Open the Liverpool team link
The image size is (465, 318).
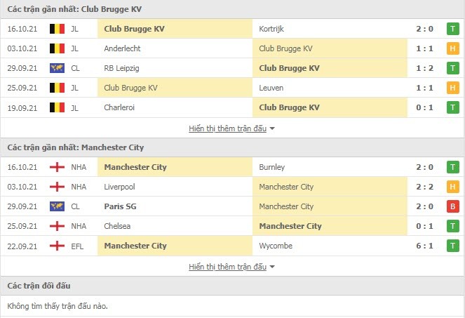[x=119, y=187]
